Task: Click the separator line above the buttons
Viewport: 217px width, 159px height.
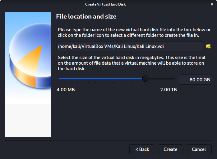Action: [x=108, y=140]
